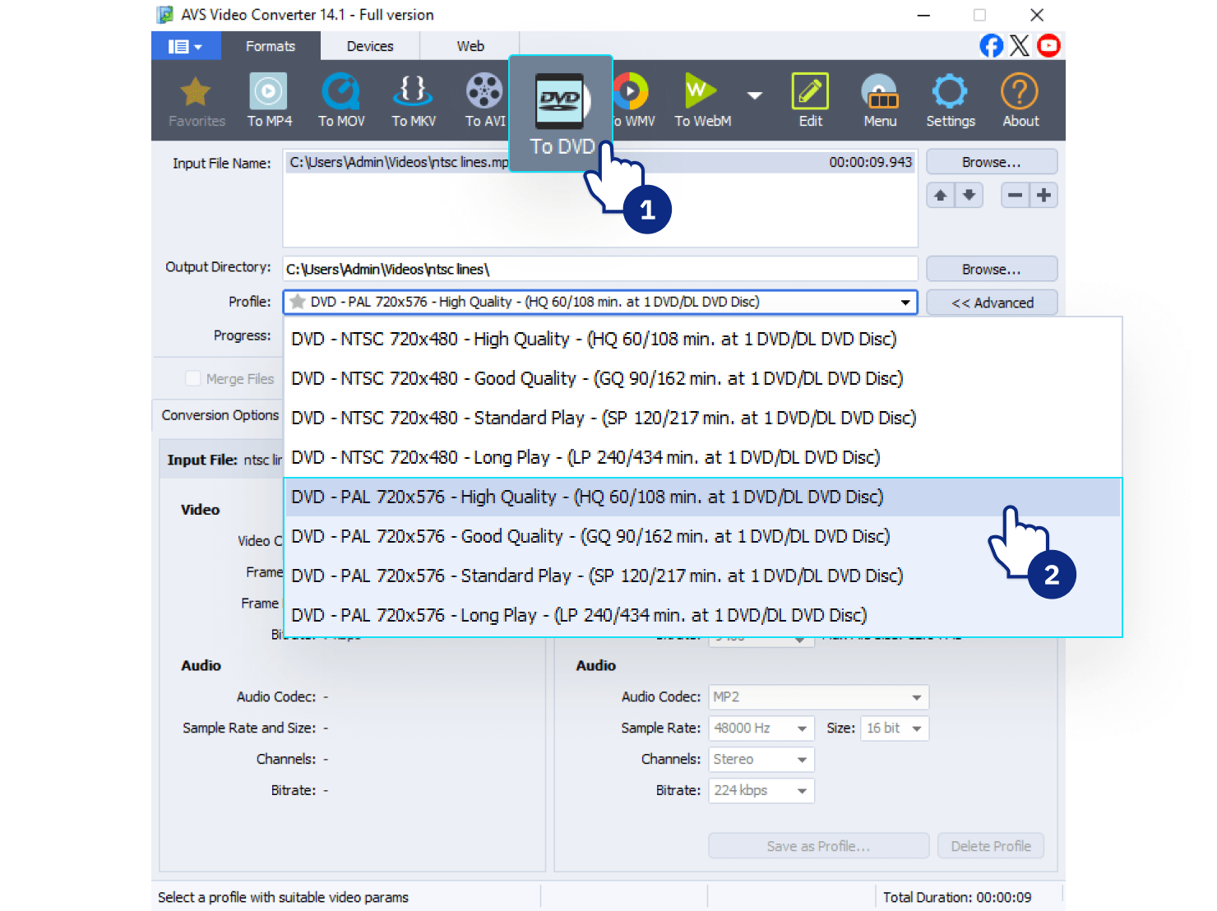Viewport: 1217px width, 911px height.
Task: Click Browse next to Input File Name
Action: pyautogui.click(x=991, y=162)
